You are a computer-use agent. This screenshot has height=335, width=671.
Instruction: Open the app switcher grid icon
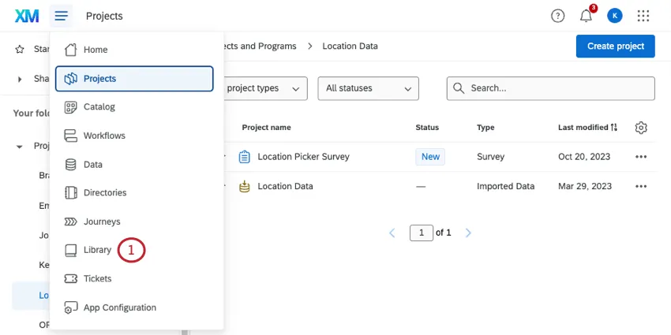(x=643, y=16)
